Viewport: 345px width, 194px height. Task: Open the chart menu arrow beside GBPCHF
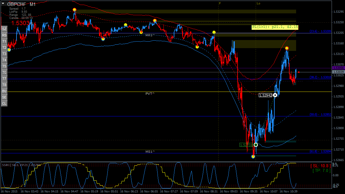point(3,4)
